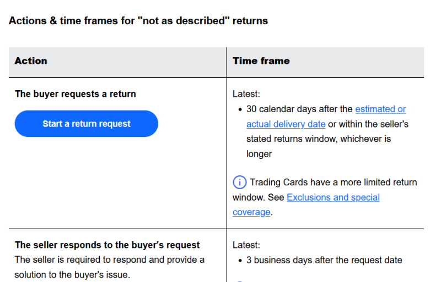The image size is (441, 282).
Task: Click "The buyer requests a return" title
Action: point(76,94)
